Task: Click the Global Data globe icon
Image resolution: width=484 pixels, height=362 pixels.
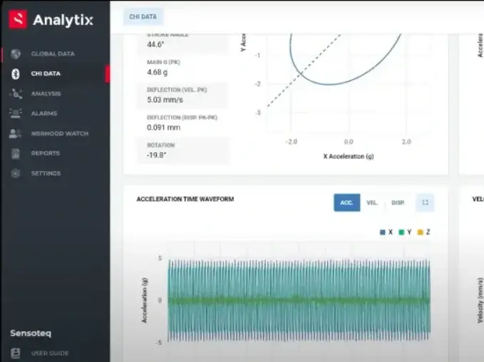Action: tap(16, 53)
